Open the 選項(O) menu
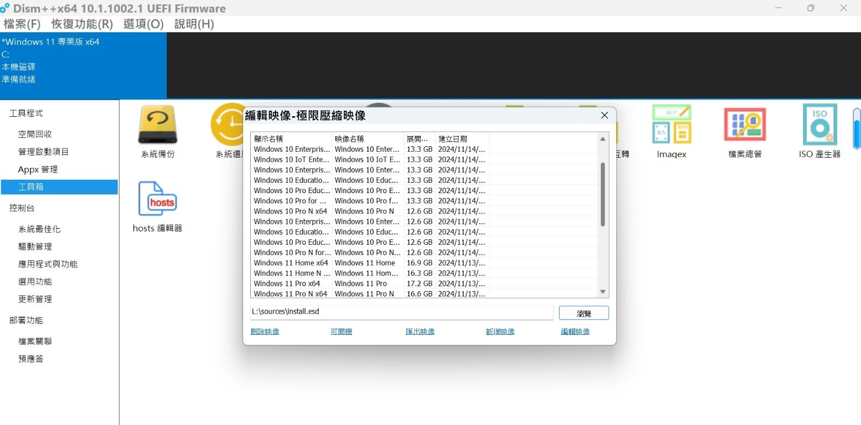Viewport: 861px width, 425px height. click(x=143, y=24)
